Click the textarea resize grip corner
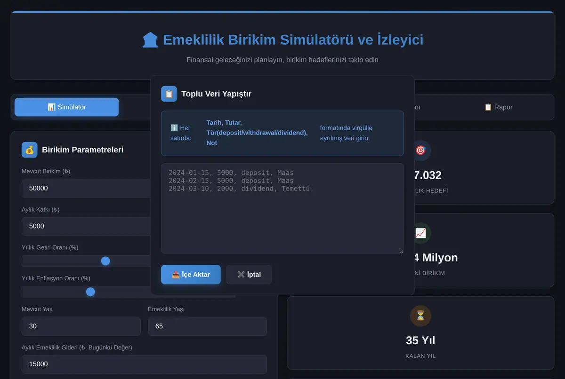 point(401,251)
